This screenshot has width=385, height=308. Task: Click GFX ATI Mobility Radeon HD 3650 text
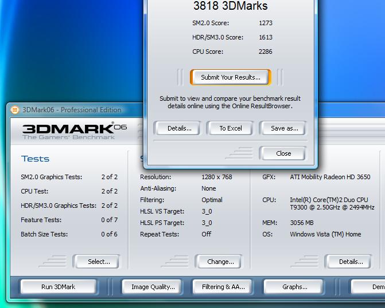click(x=330, y=177)
